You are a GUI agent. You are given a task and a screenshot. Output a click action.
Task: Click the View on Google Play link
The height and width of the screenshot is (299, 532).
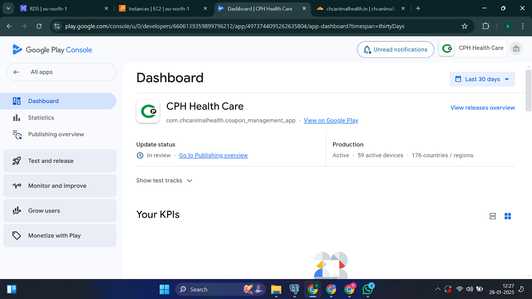(331, 120)
